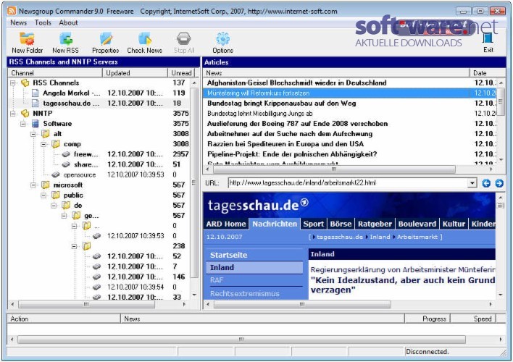Open the About menu
This screenshot has height=362, width=513.
click(x=68, y=22)
